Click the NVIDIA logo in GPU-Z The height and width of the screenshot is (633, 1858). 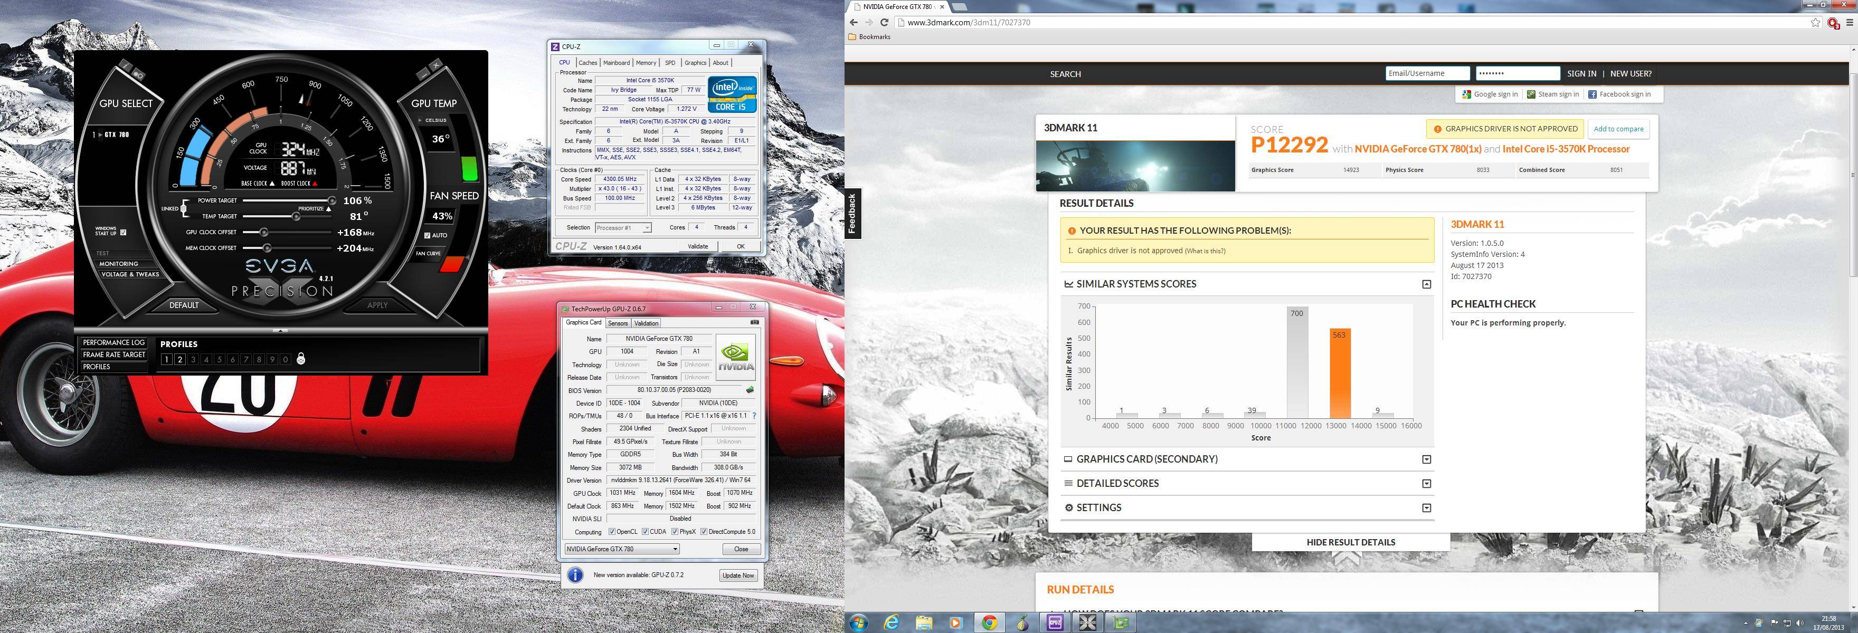click(736, 358)
